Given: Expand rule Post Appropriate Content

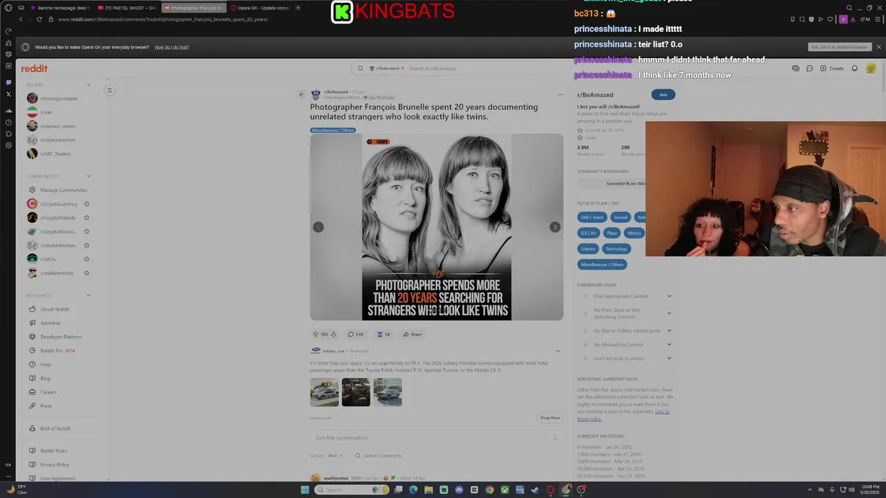Looking at the screenshot, I should [x=669, y=296].
